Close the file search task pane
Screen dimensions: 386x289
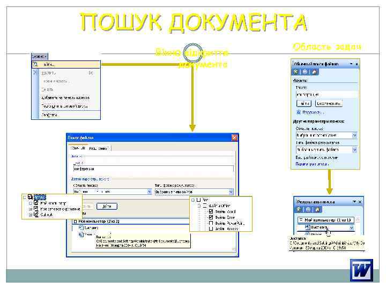point(357,64)
